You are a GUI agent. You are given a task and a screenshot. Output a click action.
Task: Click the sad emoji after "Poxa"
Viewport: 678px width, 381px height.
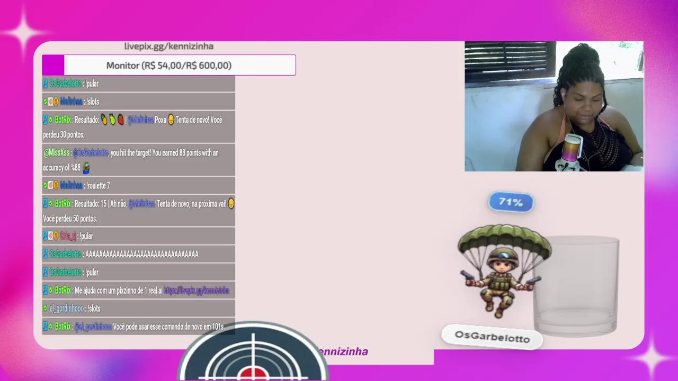(x=171, y=120)
